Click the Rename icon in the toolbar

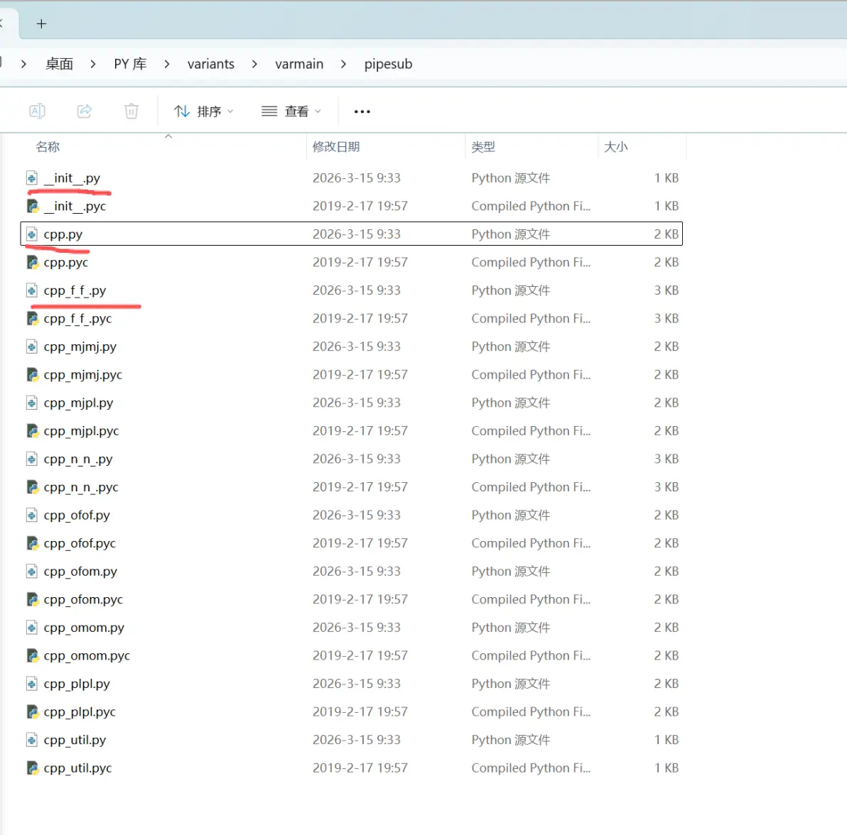tap(37, 111)
